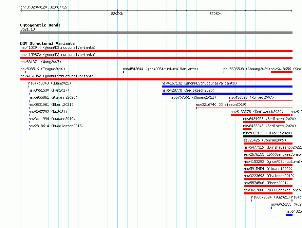Open nsv3411994 (Audano2019) label
This screenshot has width=302, height=228.
click(52, 119)
